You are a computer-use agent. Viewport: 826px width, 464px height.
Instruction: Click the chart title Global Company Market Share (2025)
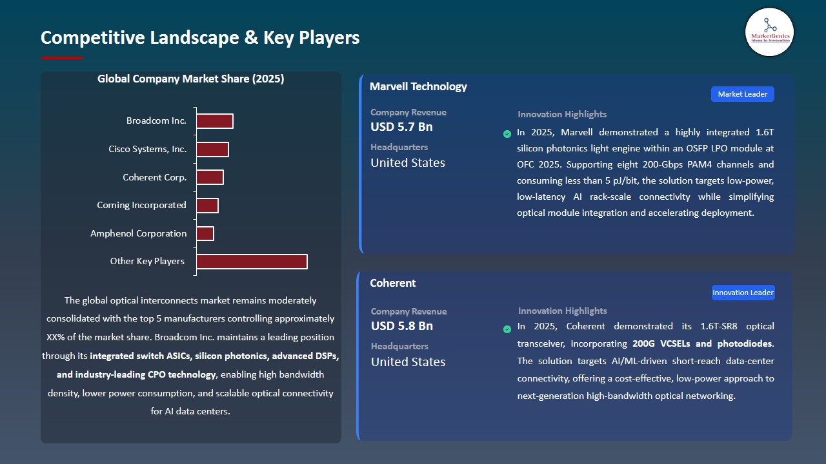pyautogui.click(x=191, y=79)
